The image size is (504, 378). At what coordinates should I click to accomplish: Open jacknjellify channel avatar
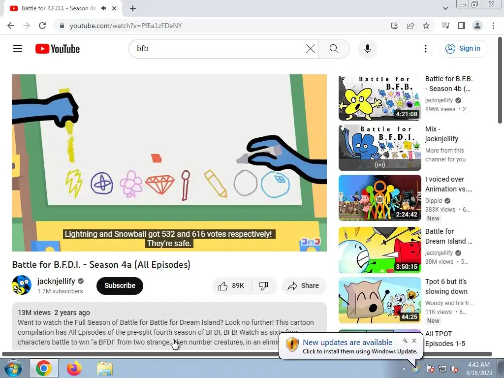22,285
